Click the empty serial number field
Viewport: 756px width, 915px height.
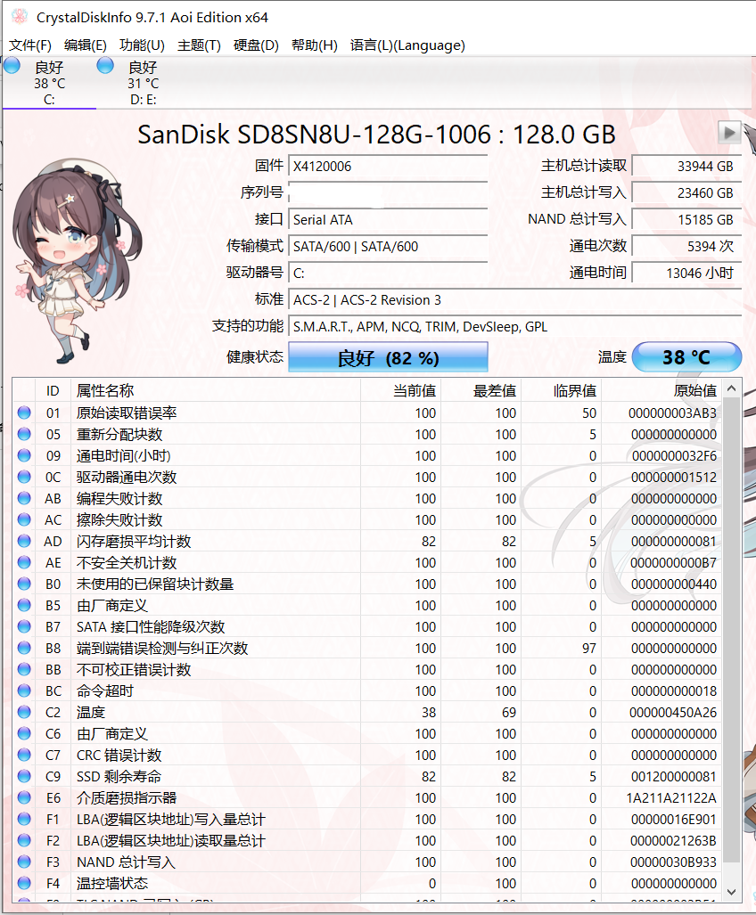coord(388,192)
